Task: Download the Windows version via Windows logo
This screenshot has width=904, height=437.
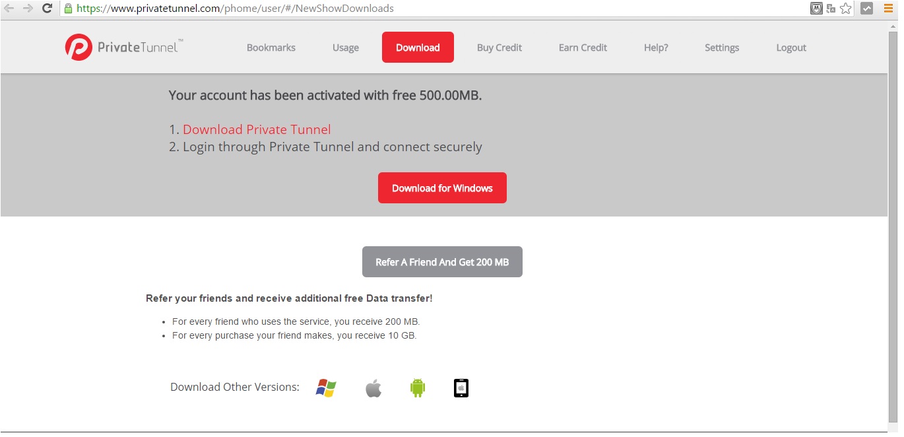Action: 326,387
